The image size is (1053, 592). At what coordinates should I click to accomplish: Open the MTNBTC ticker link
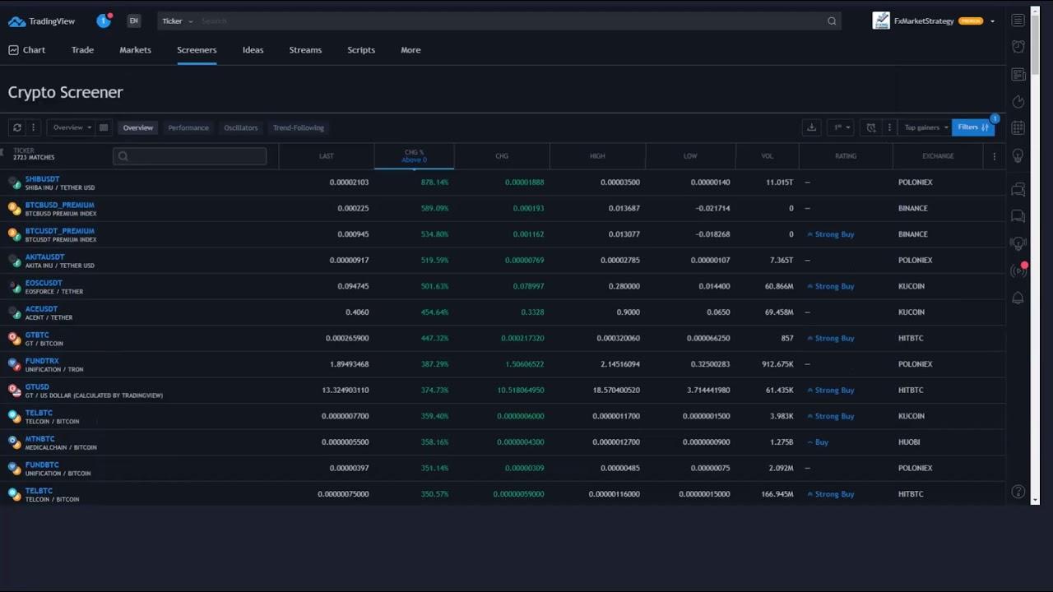[x=39, y=439]
